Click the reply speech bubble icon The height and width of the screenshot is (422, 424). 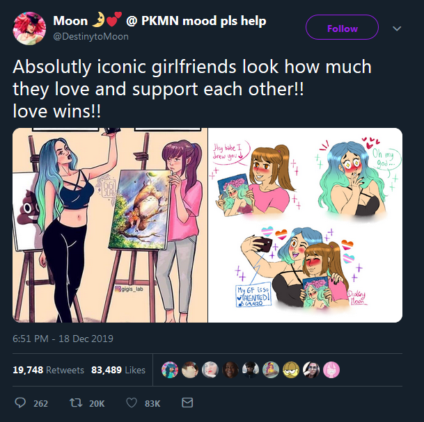tap(20, 403)
